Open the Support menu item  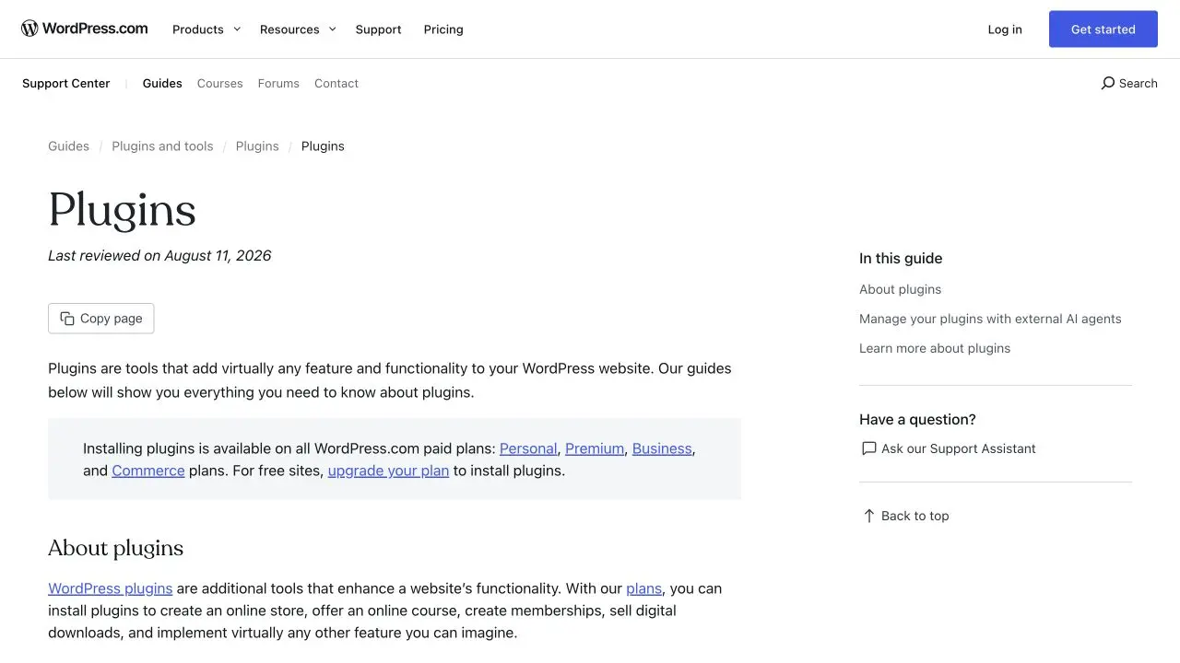[x=378, y=29]
